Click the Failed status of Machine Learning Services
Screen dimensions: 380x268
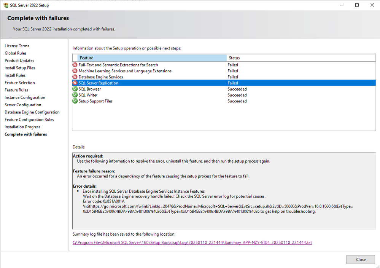pos(233,71)
